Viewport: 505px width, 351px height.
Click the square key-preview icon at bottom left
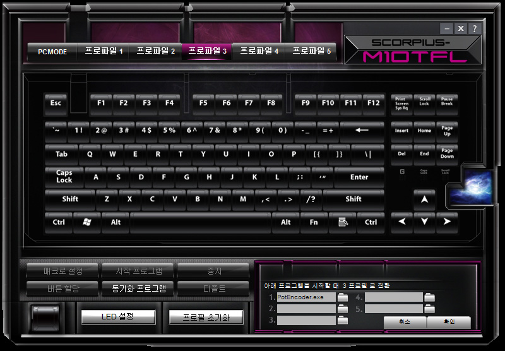(x=45, y=318)
